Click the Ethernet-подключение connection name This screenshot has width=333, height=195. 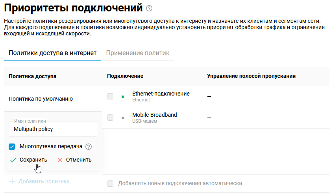click(161, 94)
